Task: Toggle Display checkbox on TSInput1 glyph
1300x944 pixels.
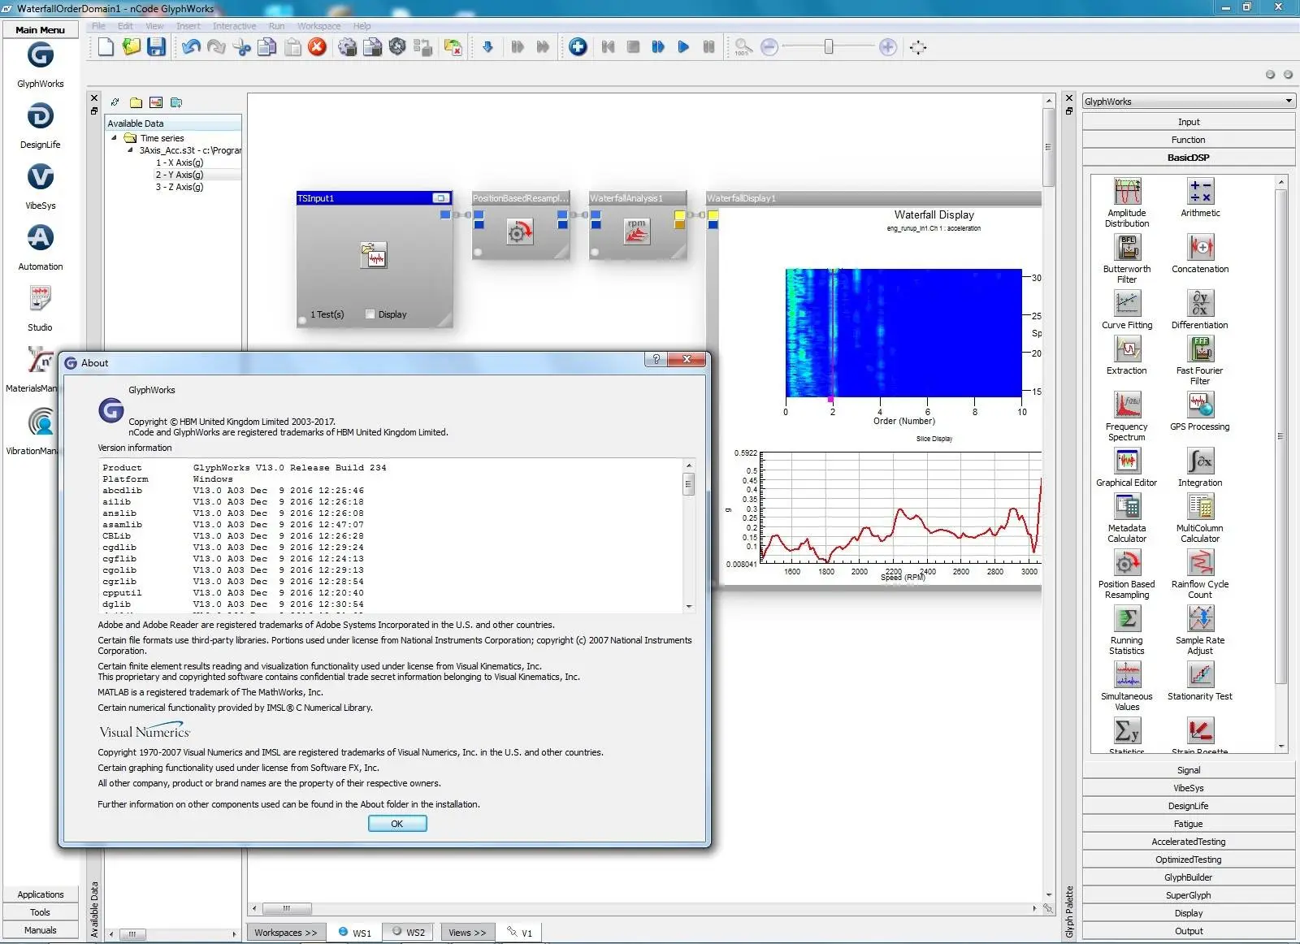Action: [x=370, y=314]
